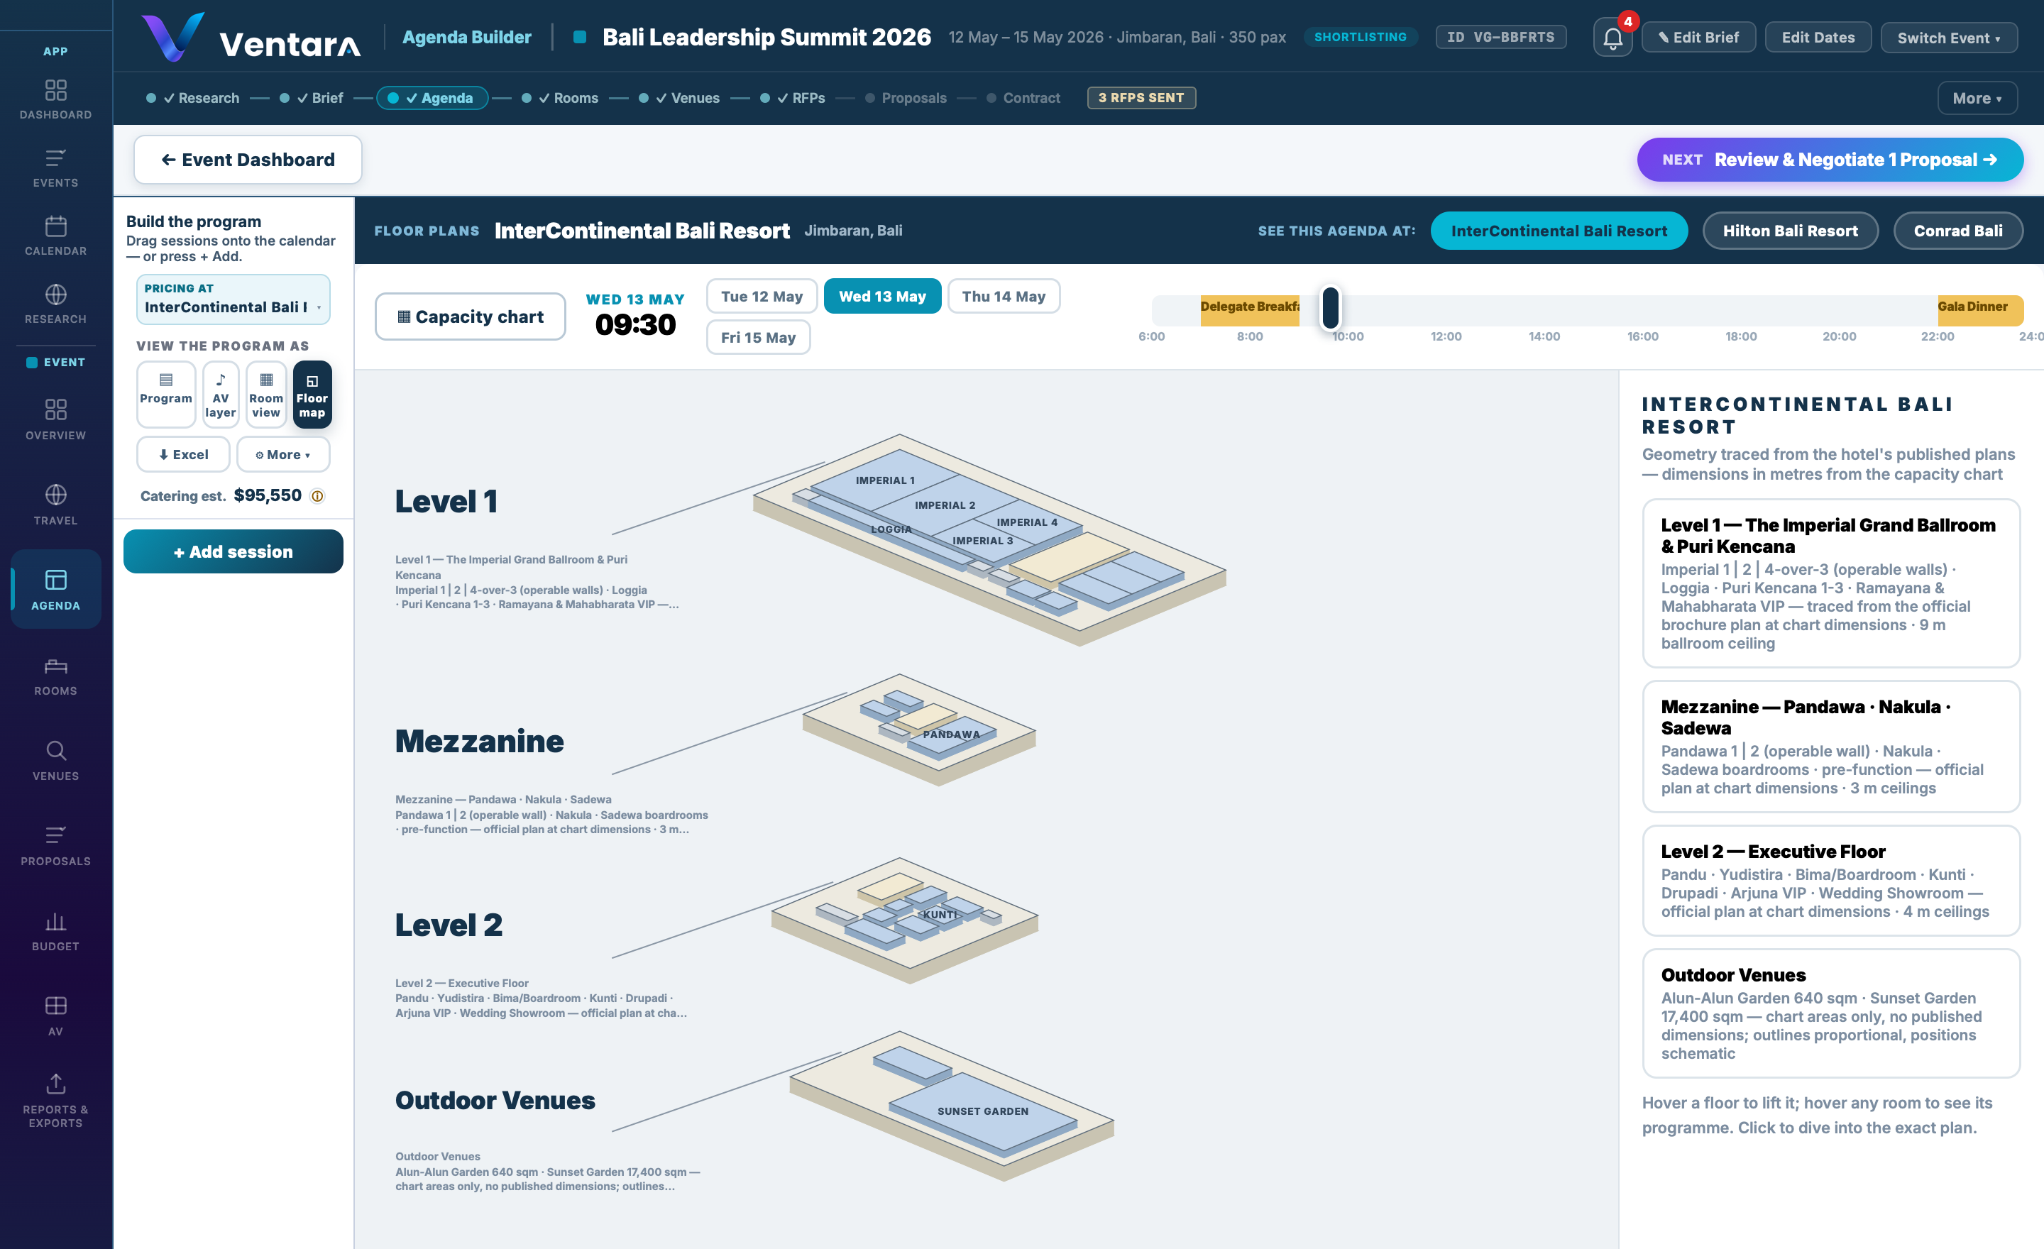
Task: Open Venues search in the sidebar
Action: tap(55, 761)
